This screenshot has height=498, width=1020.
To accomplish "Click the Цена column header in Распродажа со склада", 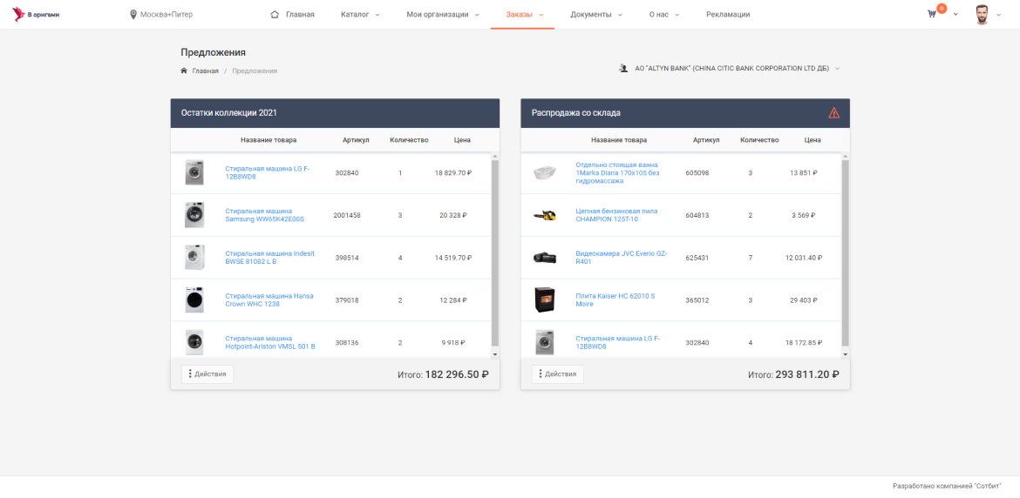I will tap(813, 139).
